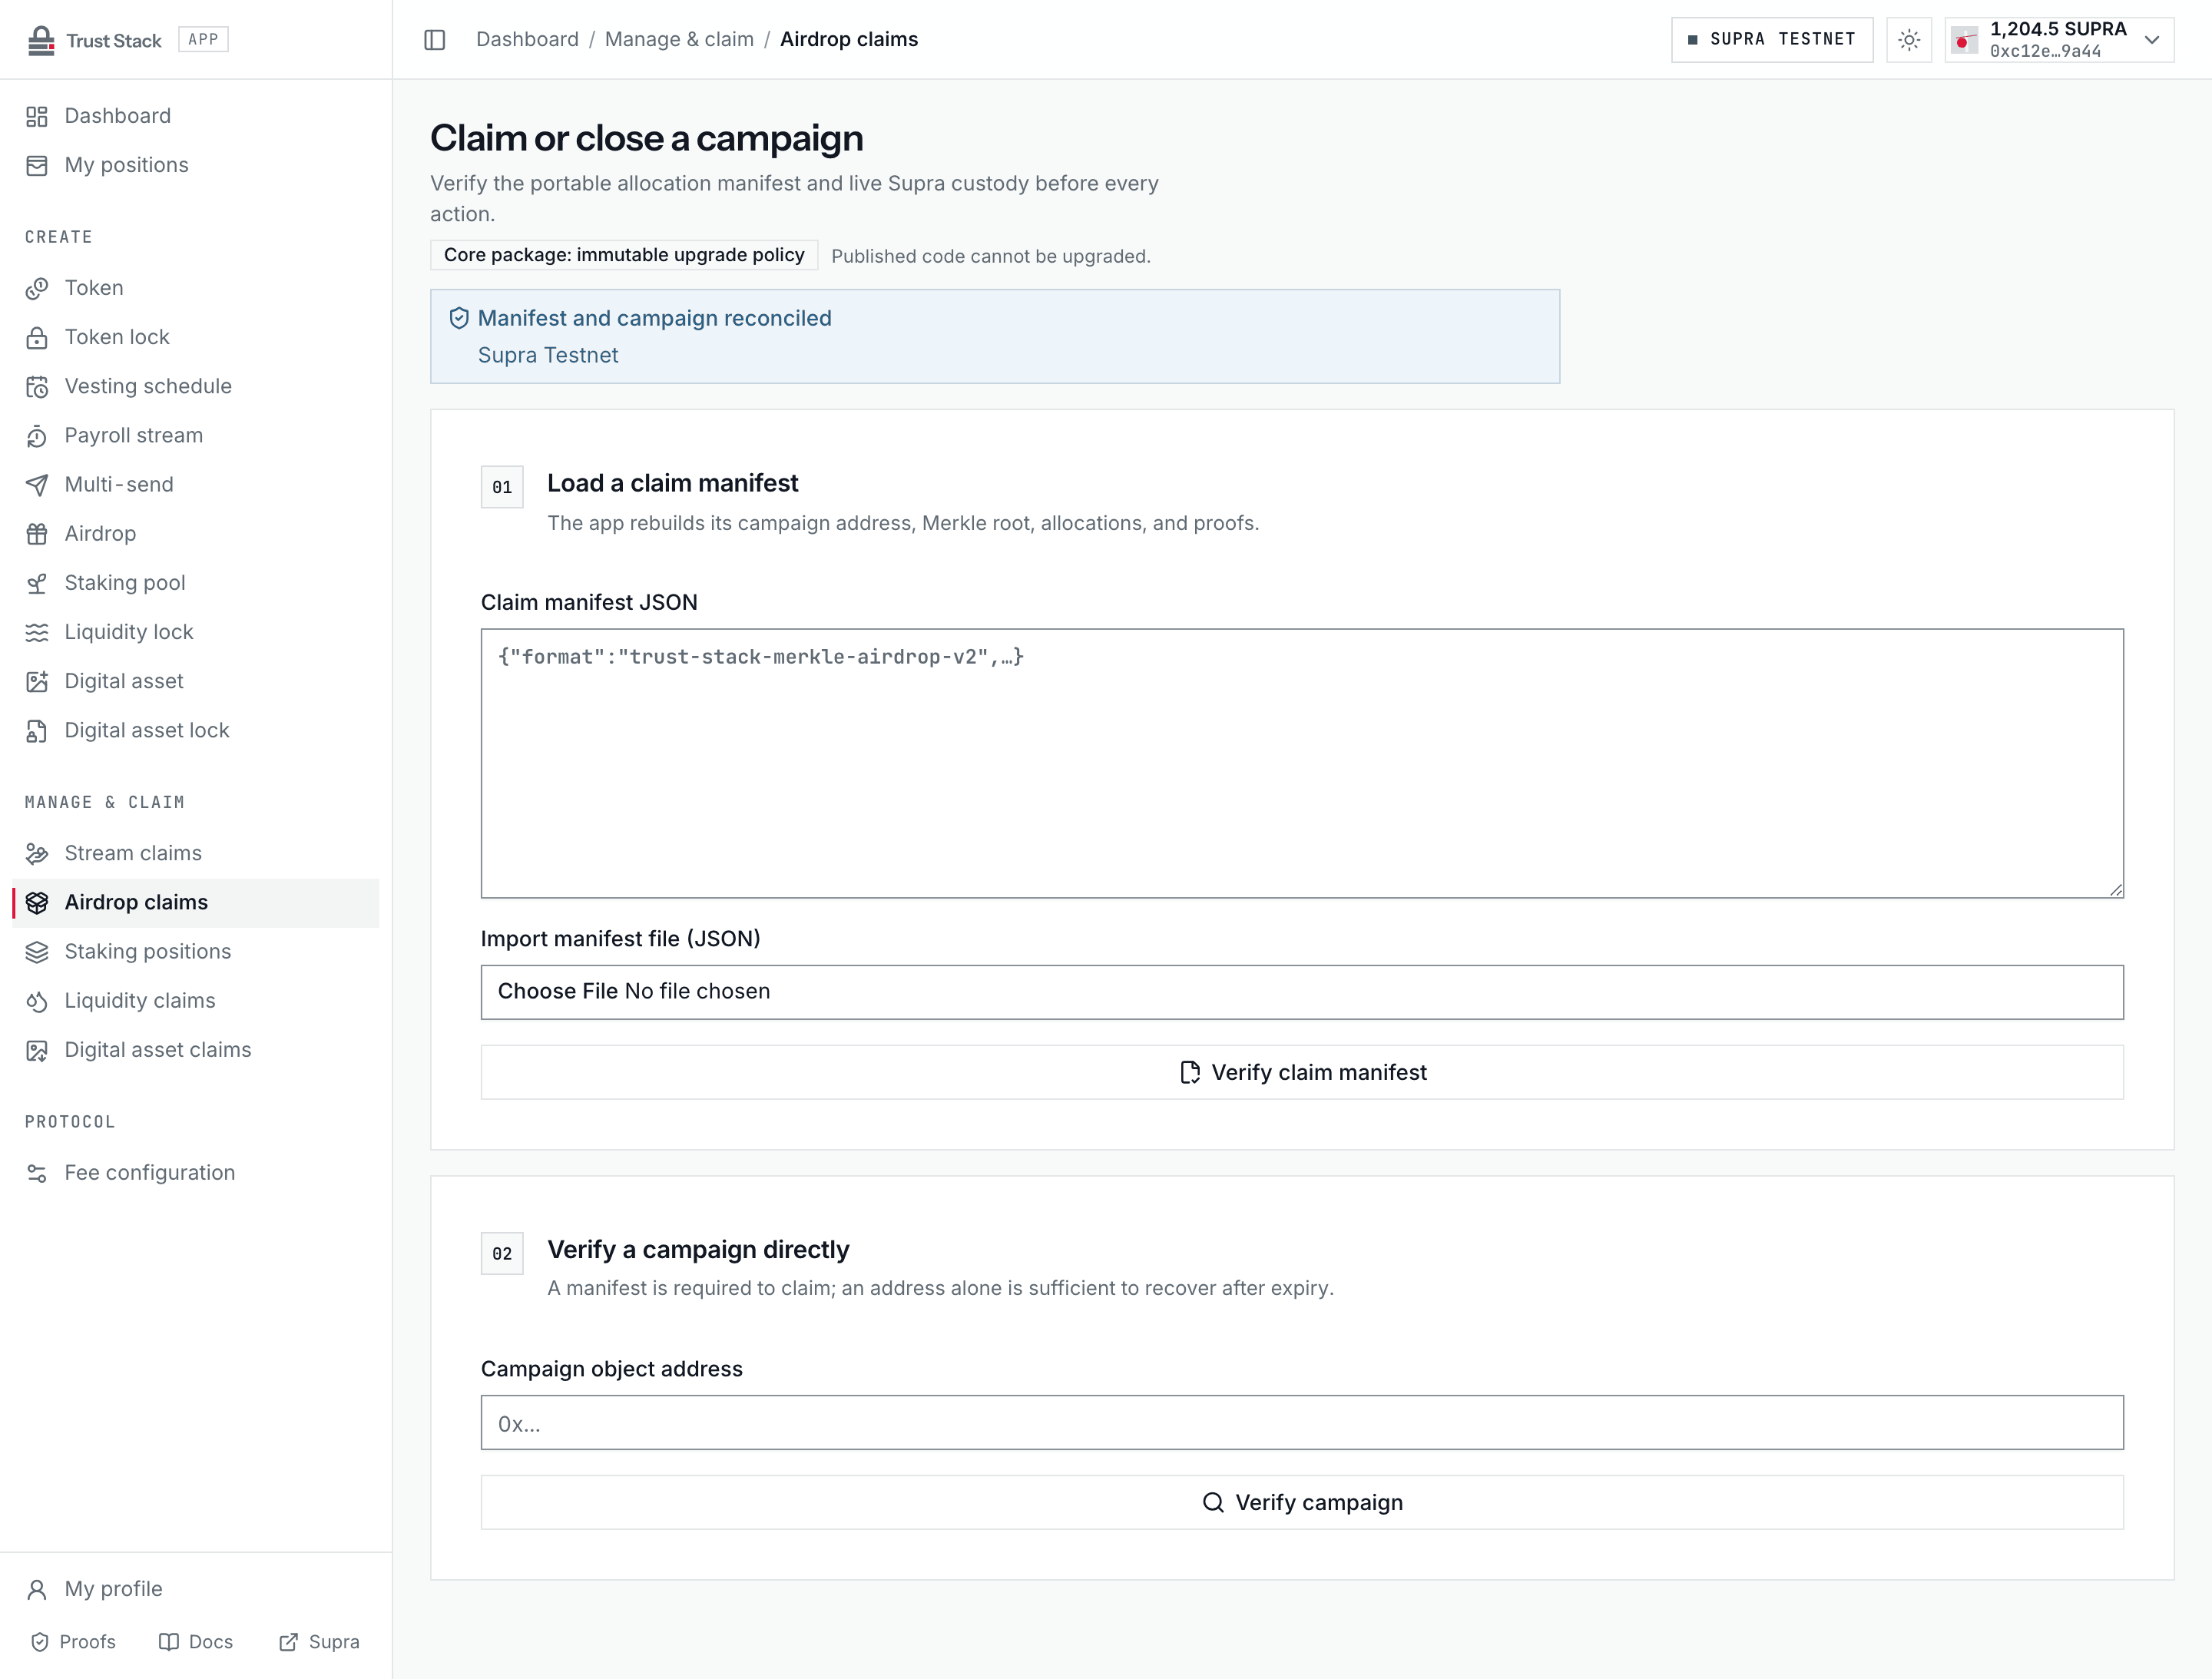Click the Staking pool sprout icon
Image resolution: width=2212 pixels, height=1679 pixels.
(37, 583)
